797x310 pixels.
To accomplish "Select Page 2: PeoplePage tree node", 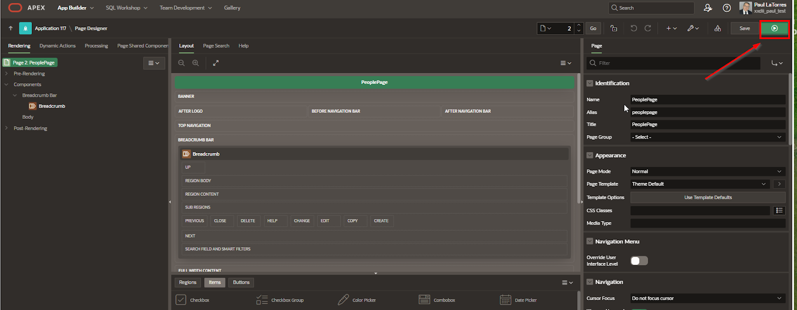I will pyautogui.click(x=30, y=63).
